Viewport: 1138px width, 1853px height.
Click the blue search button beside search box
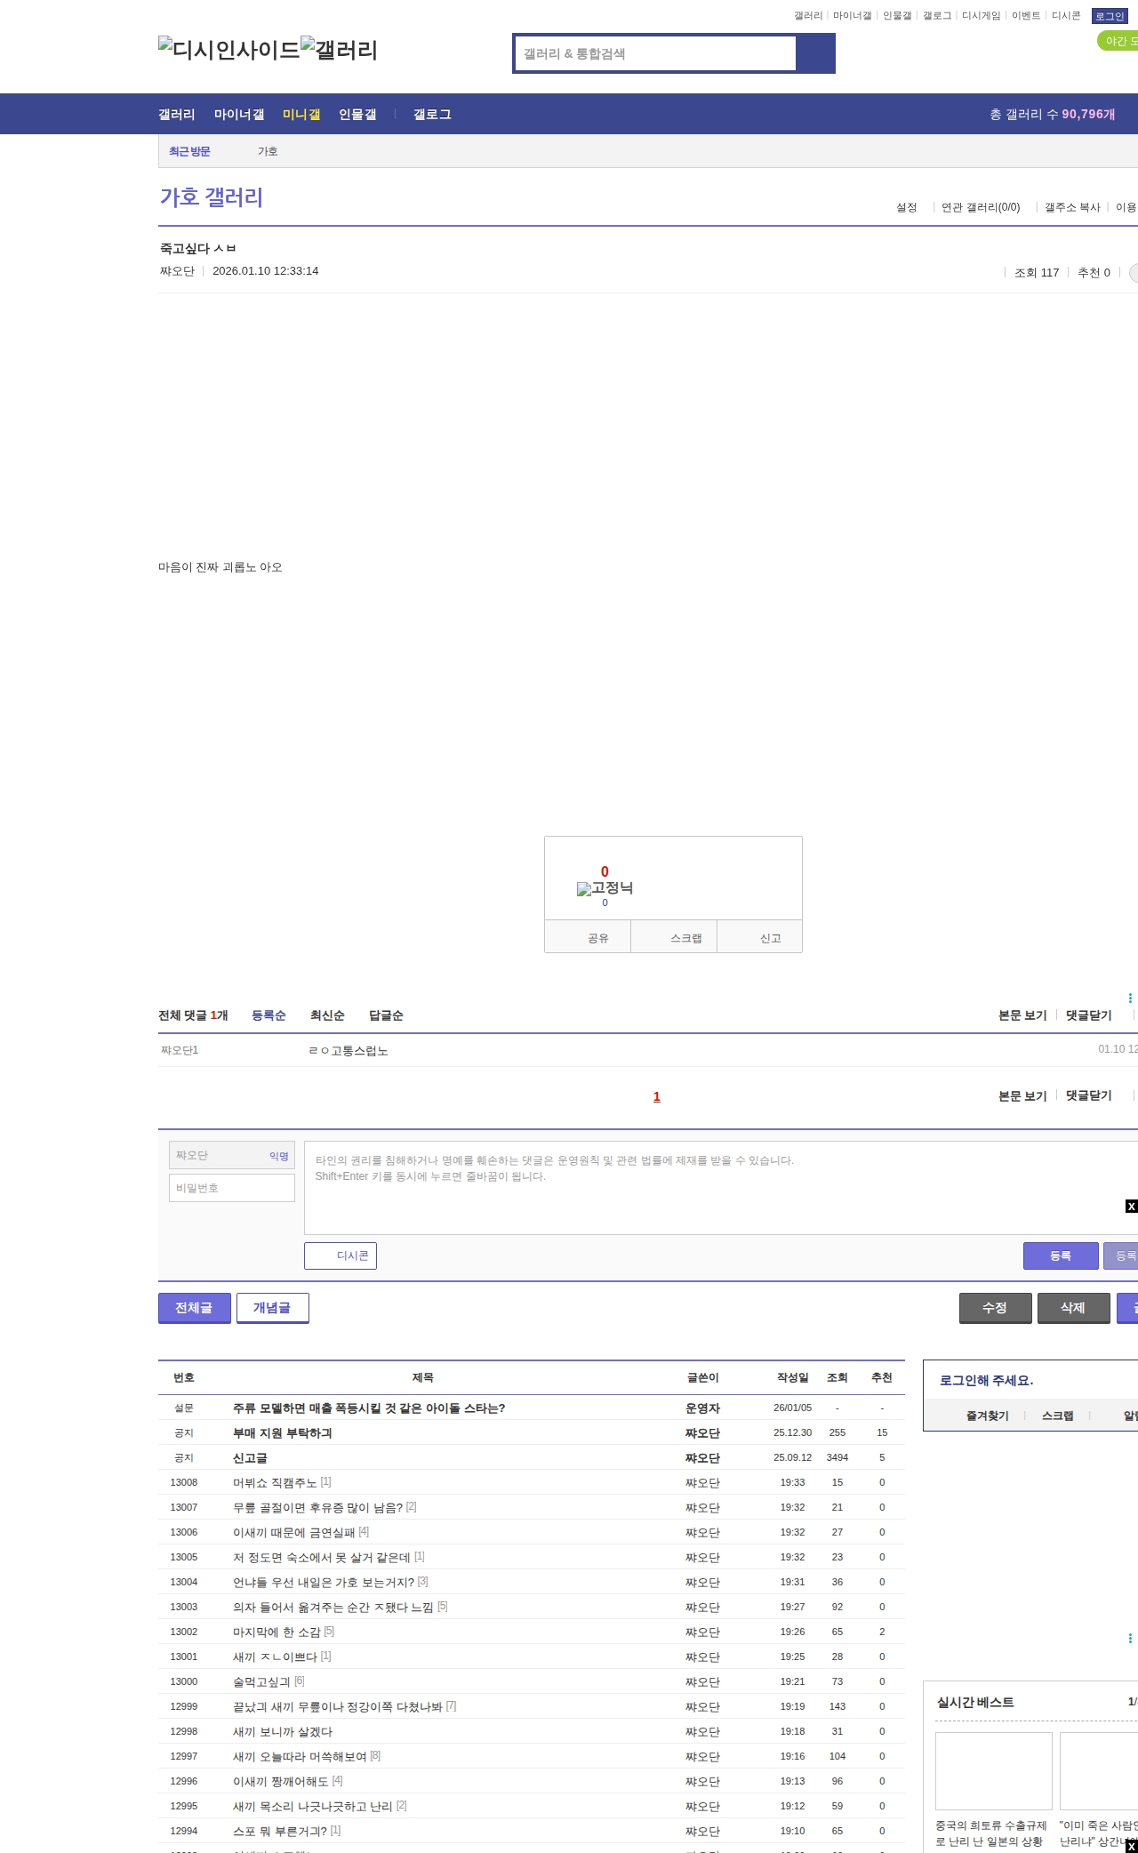815,53
